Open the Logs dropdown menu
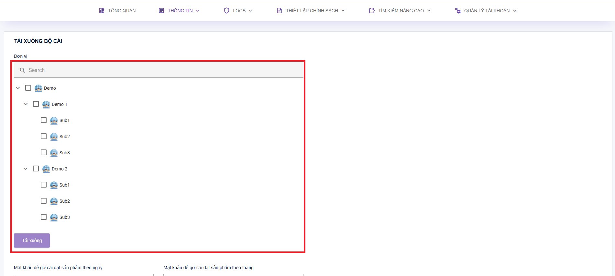This screenshot has height=276, width=615. pyautogui.click(x=239, y=11)
